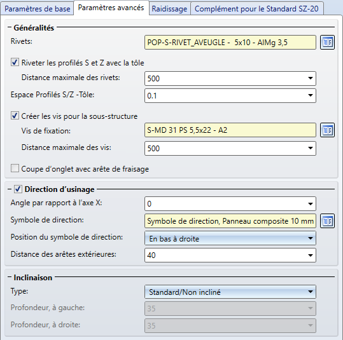Open the Distance maximale des rivets dropdown
Image resolution: width=343 pixels, height=340 pixels.
tap(310, 78)
